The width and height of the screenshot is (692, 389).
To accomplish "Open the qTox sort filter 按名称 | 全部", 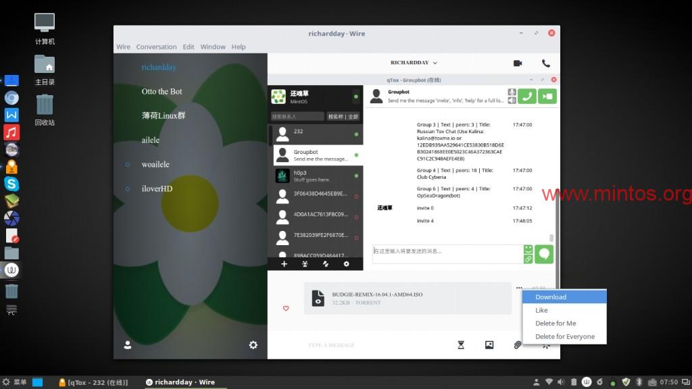I will (343, 116).
